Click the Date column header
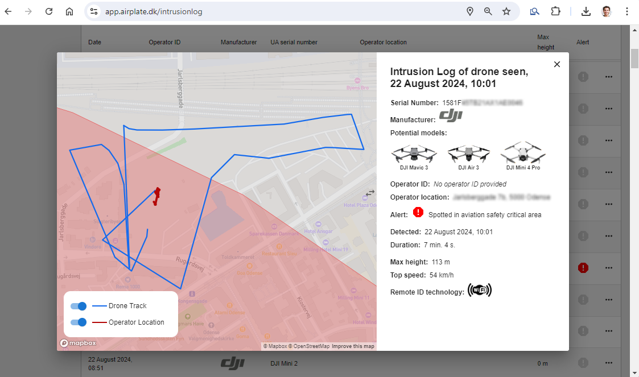 pos(94,42)
